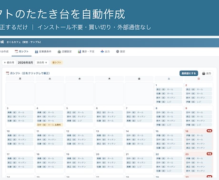219x180 pixels.
Task: Open day 2 Sunday cell
Action: coord(199,93)
